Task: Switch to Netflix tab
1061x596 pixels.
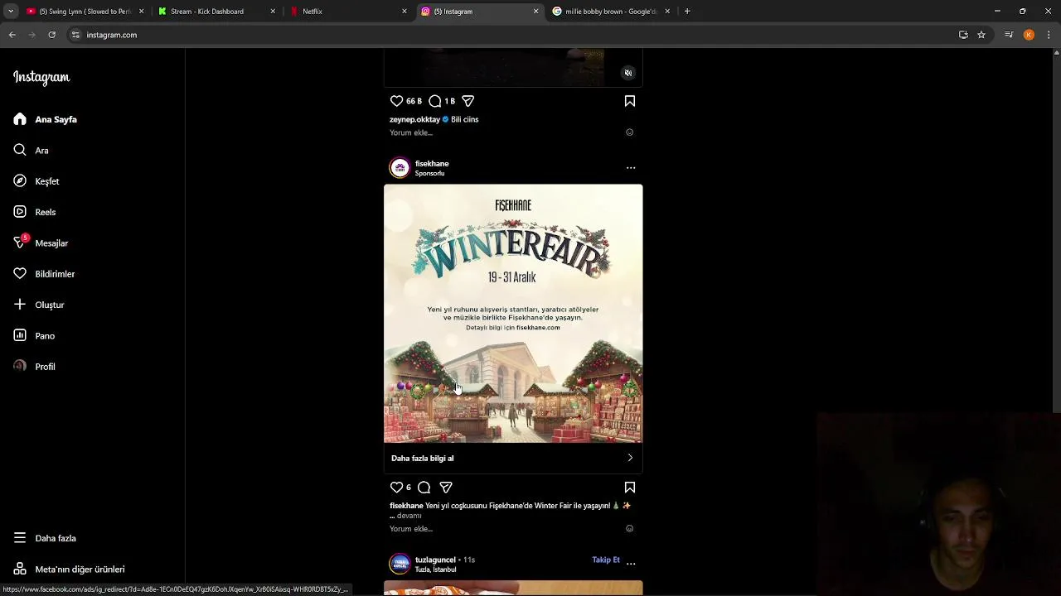Action: [348, 12]
